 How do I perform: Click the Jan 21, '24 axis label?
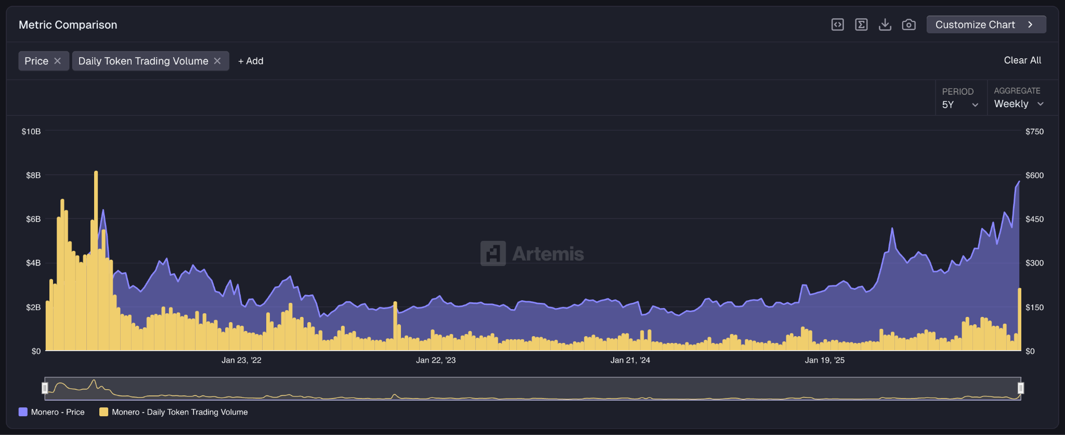630,360
